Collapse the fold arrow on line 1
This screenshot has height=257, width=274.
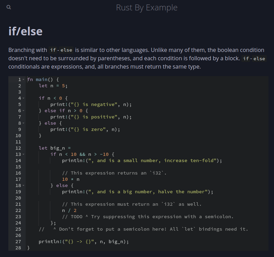coord(24,80)
